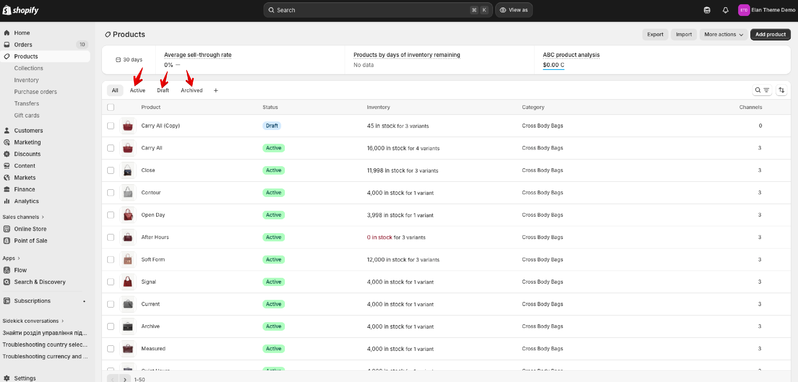The height and width of the screenshot is (382, 798).
Task: Click the sort products arrows icon
Action: coord(781,90)
